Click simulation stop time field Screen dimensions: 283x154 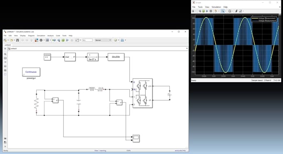point(87,40)
